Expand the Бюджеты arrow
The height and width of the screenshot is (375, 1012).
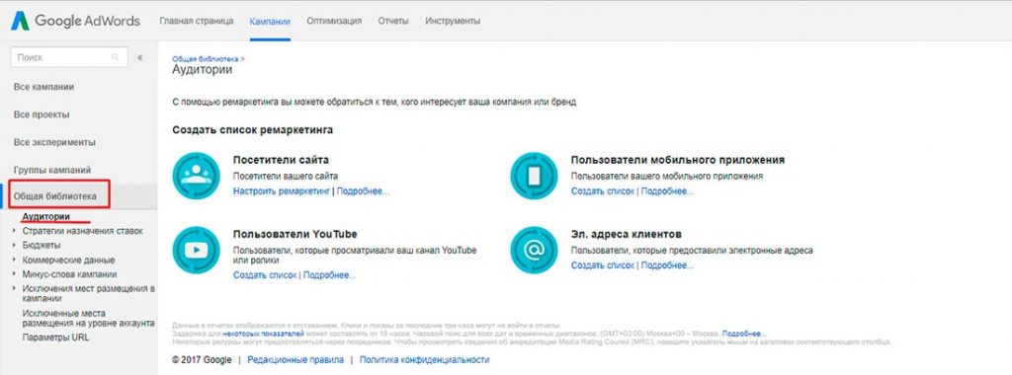[14, 245]
